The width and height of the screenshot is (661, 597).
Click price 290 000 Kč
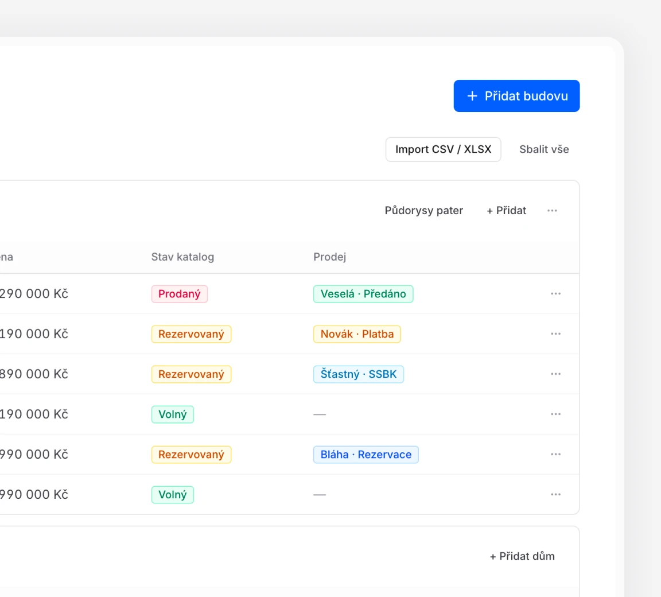click(x=34, y=293)
